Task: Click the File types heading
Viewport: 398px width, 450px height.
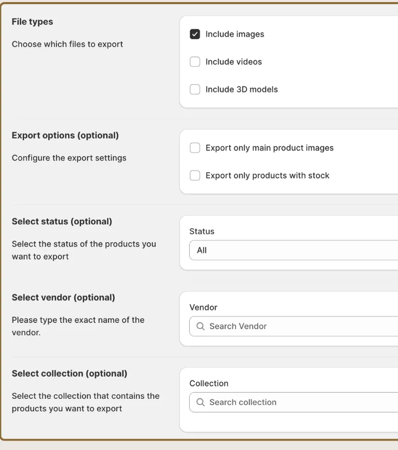Action: tap(33, 22)
